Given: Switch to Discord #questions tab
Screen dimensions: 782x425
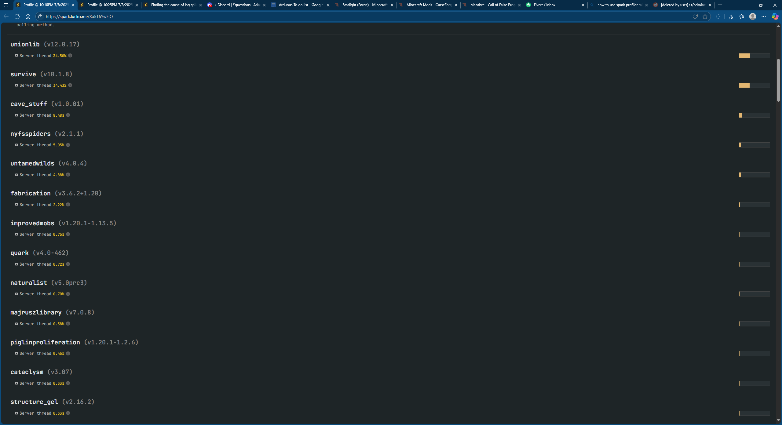Looking at the screenshot, I should (x=237, y=5).
